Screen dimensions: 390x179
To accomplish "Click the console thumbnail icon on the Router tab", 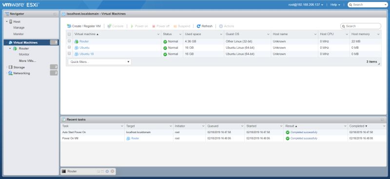I will click(x=64, y=171).
